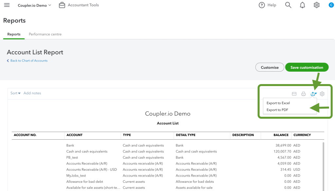This screenshot has width=335, height=191.
Task: Click the CURRENCY column header
Action: [x=302, y=135]
